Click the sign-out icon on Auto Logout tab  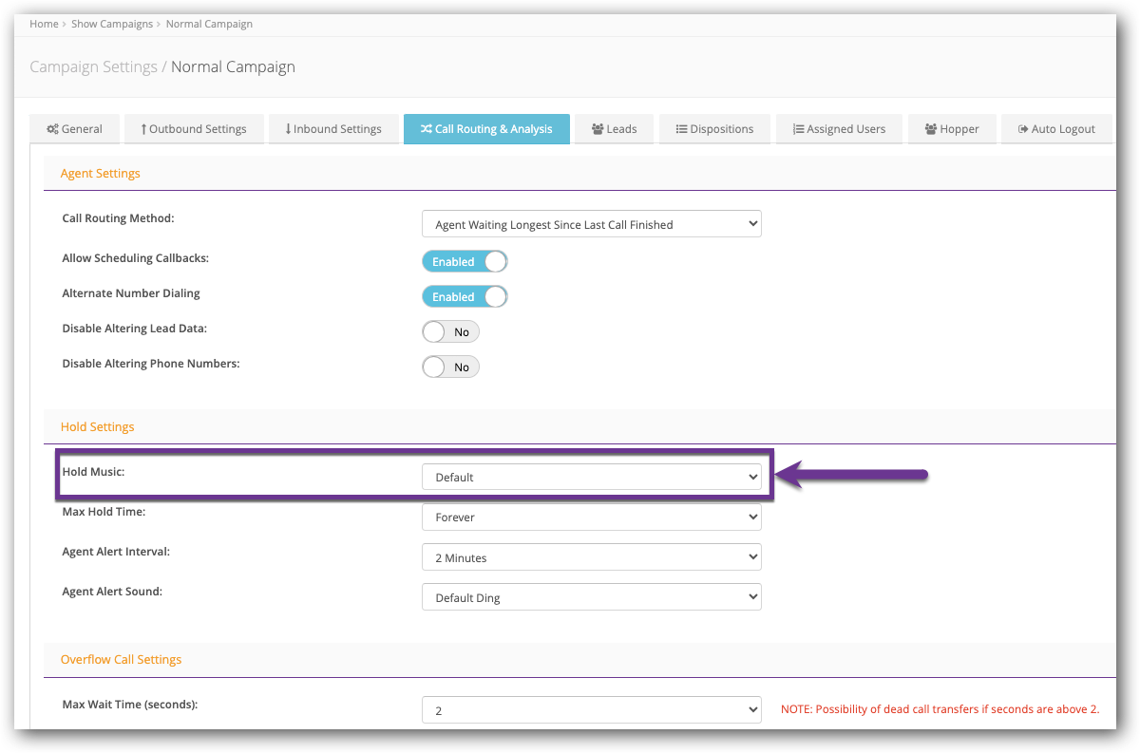pos(1023,129)
